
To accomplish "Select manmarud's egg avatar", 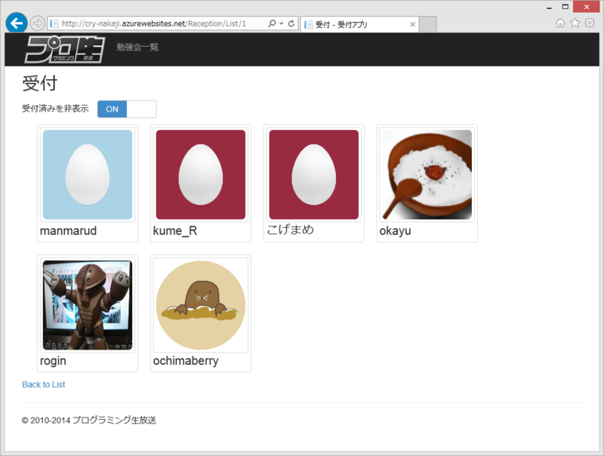I will 88,174.
